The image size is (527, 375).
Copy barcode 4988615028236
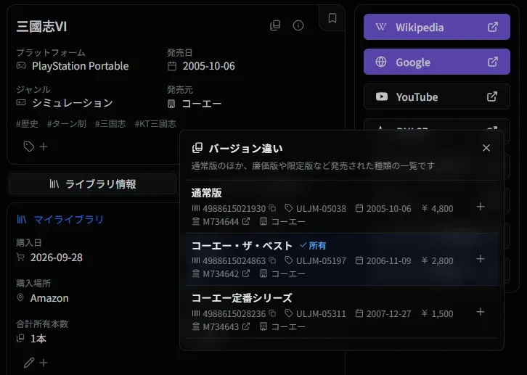point(273,313)
